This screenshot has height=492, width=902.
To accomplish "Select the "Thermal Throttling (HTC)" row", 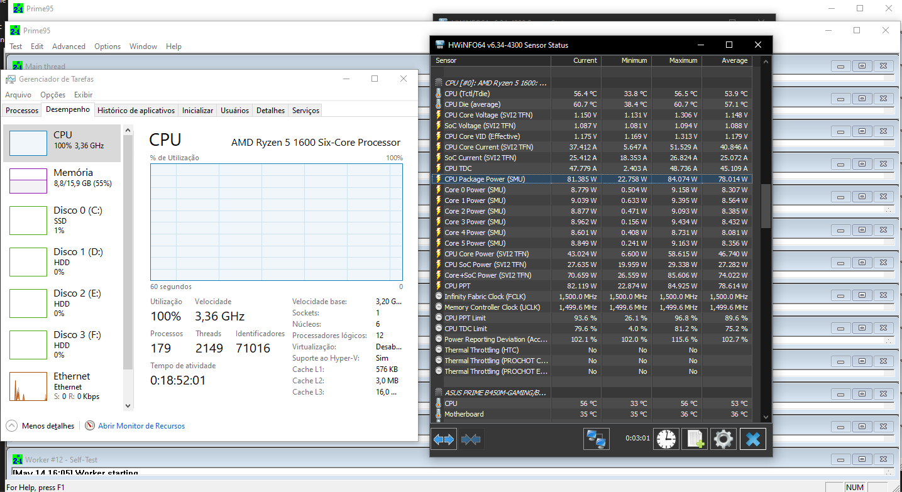I will [x=591, y=350].
